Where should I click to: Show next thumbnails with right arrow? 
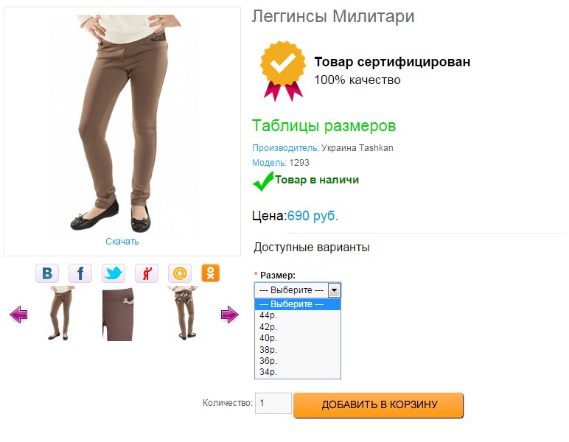(230, 315)
